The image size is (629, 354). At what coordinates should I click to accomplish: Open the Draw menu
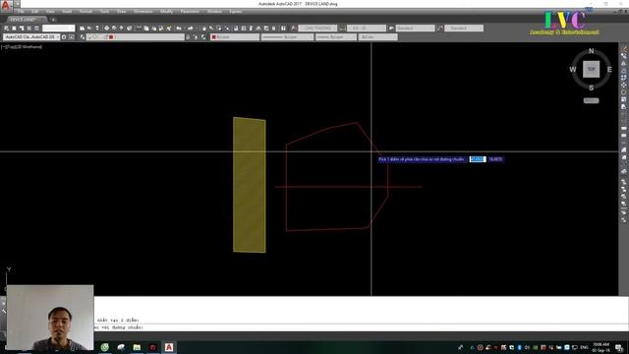[x=122, y=12]
